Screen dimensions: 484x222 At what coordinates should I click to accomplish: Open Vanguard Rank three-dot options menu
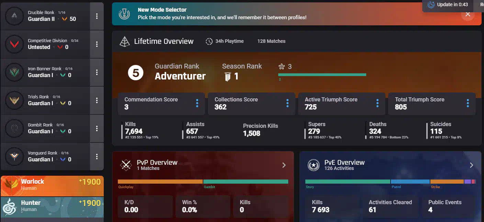click(x=97, y=157)
